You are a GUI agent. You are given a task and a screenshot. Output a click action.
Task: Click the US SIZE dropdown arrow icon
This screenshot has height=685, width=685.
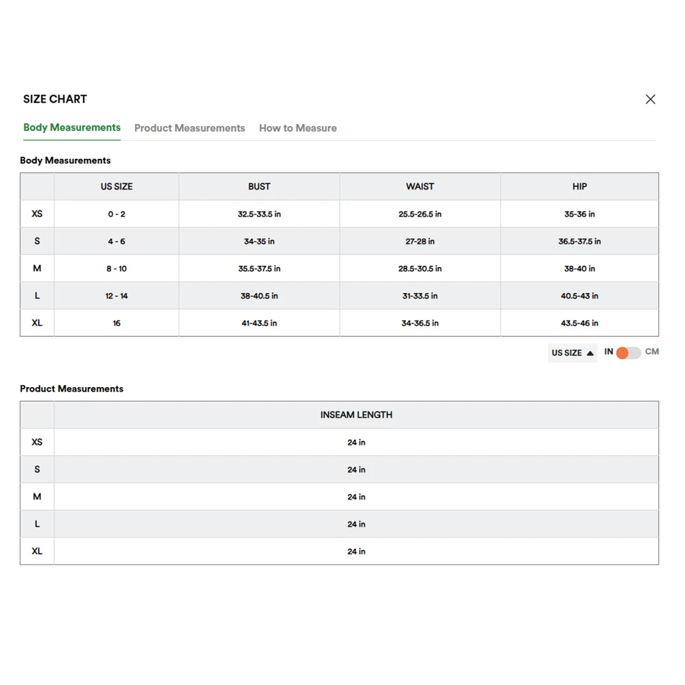click(590, 353)
